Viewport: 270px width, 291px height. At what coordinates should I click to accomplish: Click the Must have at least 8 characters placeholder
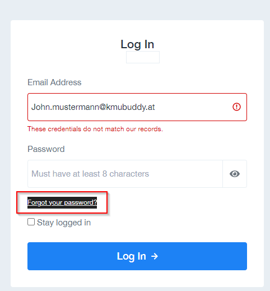pyautogui.click(x=90, y=174)
